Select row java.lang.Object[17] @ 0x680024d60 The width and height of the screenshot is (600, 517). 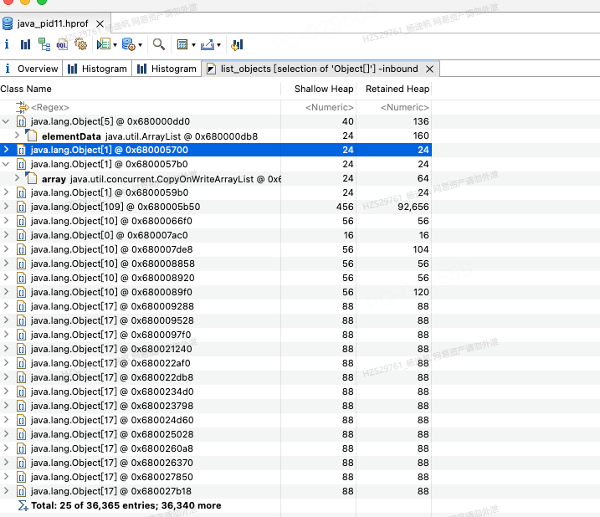point(216,420)
